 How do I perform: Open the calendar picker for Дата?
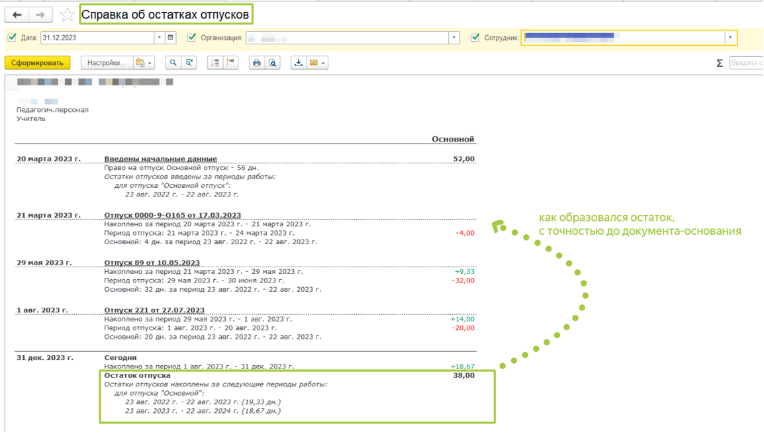coord(171,38)
